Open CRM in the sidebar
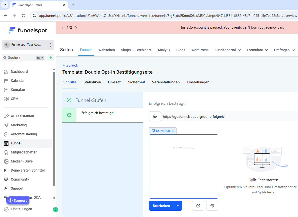 point(14,99)
